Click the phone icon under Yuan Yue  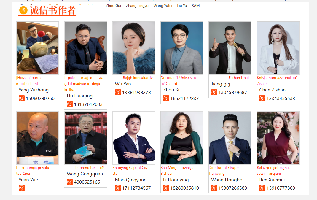[x=22, y=188]
